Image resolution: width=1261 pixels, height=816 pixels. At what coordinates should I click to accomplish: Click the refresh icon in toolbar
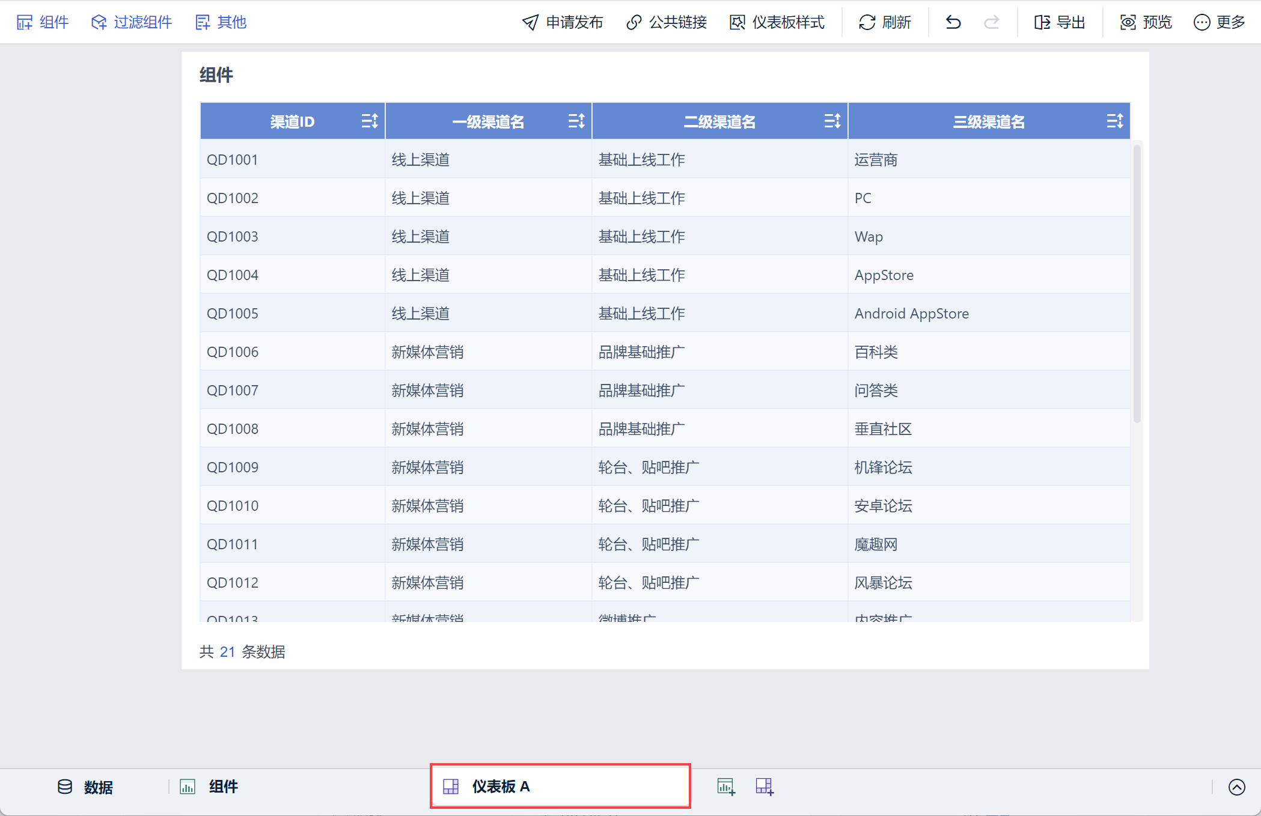click(x=867, y=22)
